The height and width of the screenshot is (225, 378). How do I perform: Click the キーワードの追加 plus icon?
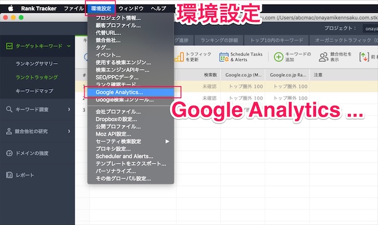(278, 57)
